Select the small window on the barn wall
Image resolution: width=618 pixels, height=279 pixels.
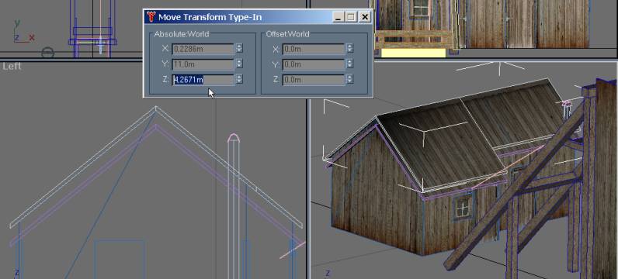[462, 207]
